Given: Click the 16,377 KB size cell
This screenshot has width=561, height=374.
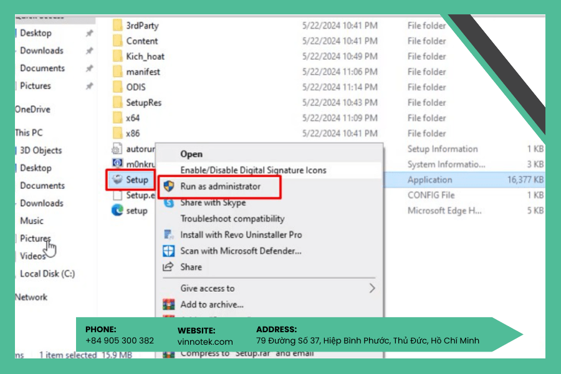Looking at the screenshot, I should point(525,180).
